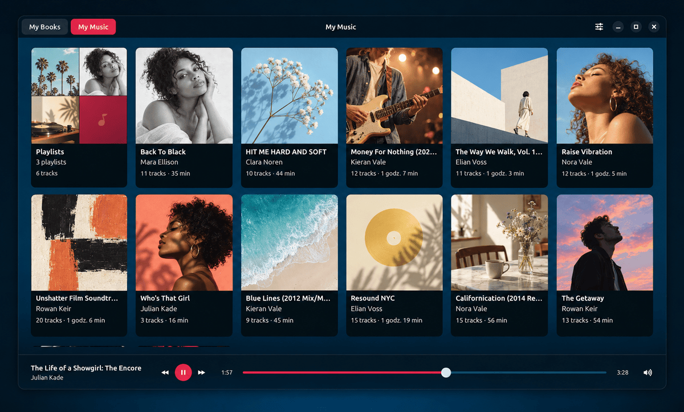The width and height of the screenshot is (684, 412).
Task: Skip to the next track
Action: [201, 373]
